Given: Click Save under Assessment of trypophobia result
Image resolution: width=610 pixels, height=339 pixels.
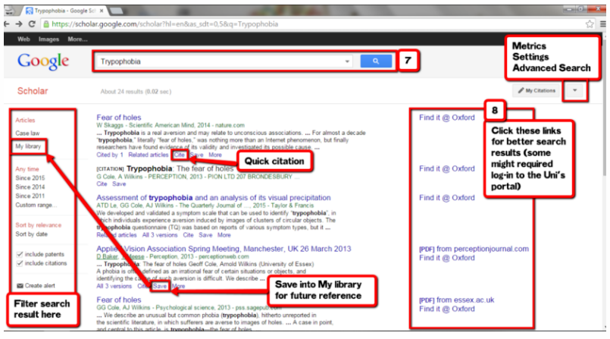Looking at the screenshot, I should tap(205, 235).
